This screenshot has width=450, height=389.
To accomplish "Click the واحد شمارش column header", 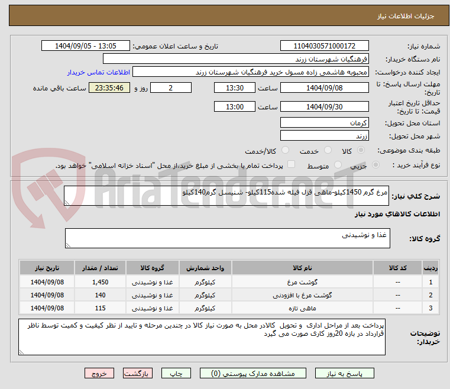I will pyautogui.click(x=205, y=268).
